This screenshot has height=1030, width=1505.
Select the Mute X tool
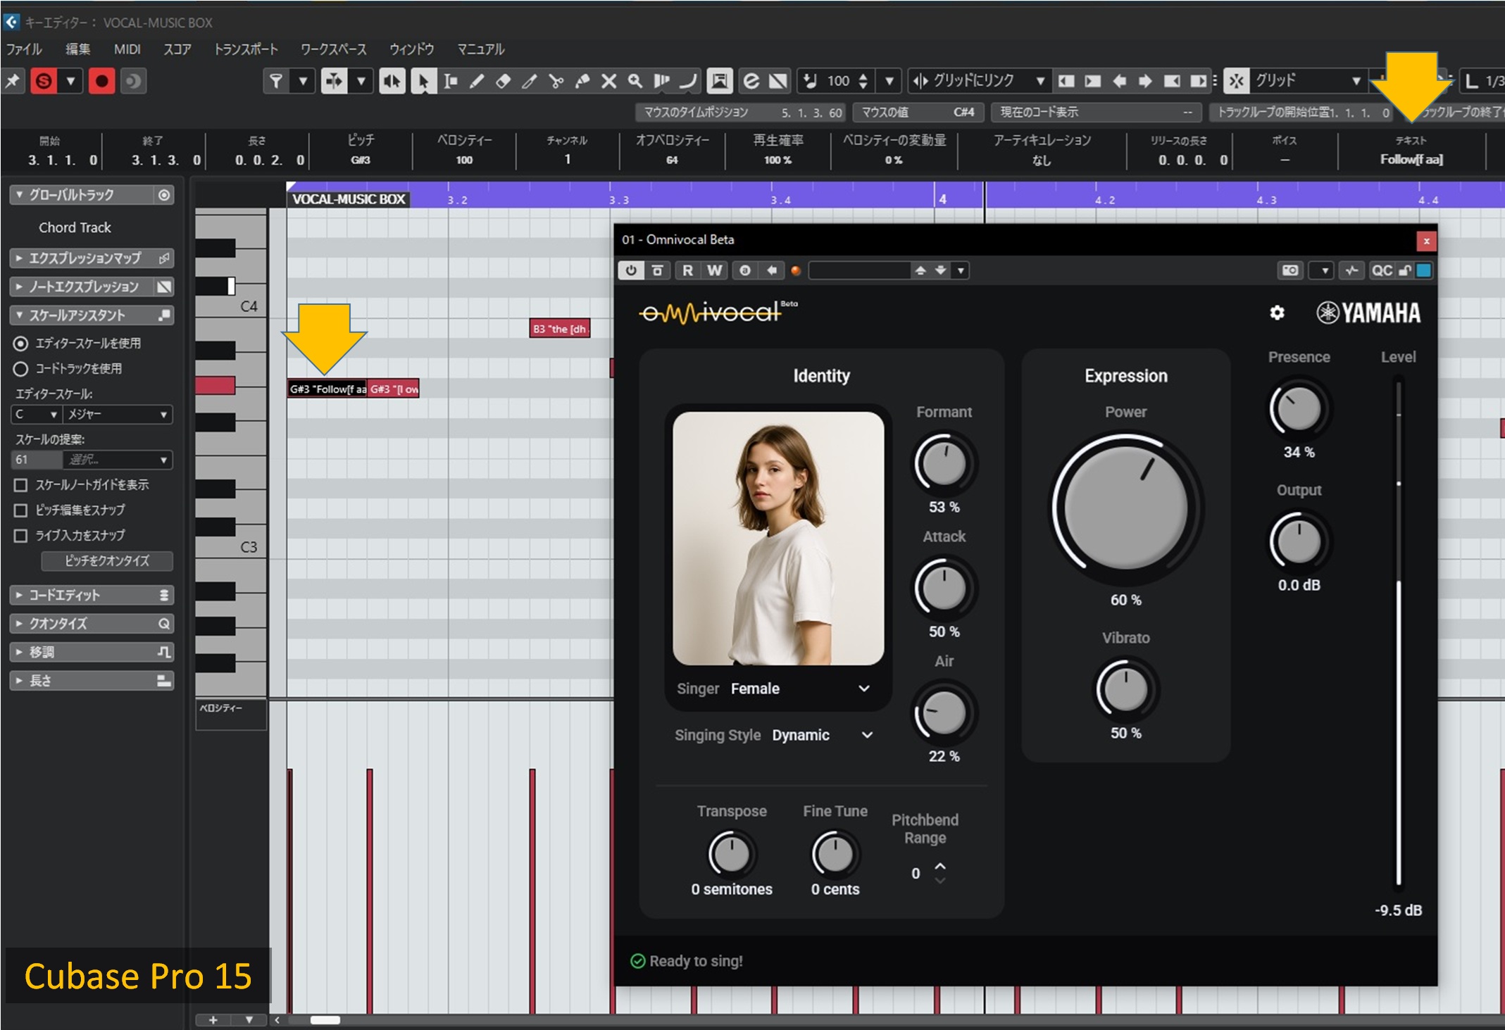(x=608, y=82)
